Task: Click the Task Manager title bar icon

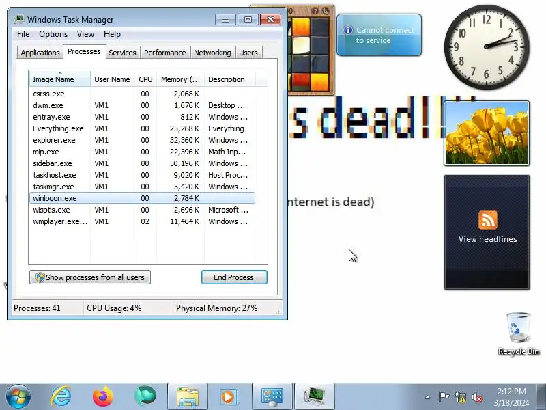Action: point(19,20)
